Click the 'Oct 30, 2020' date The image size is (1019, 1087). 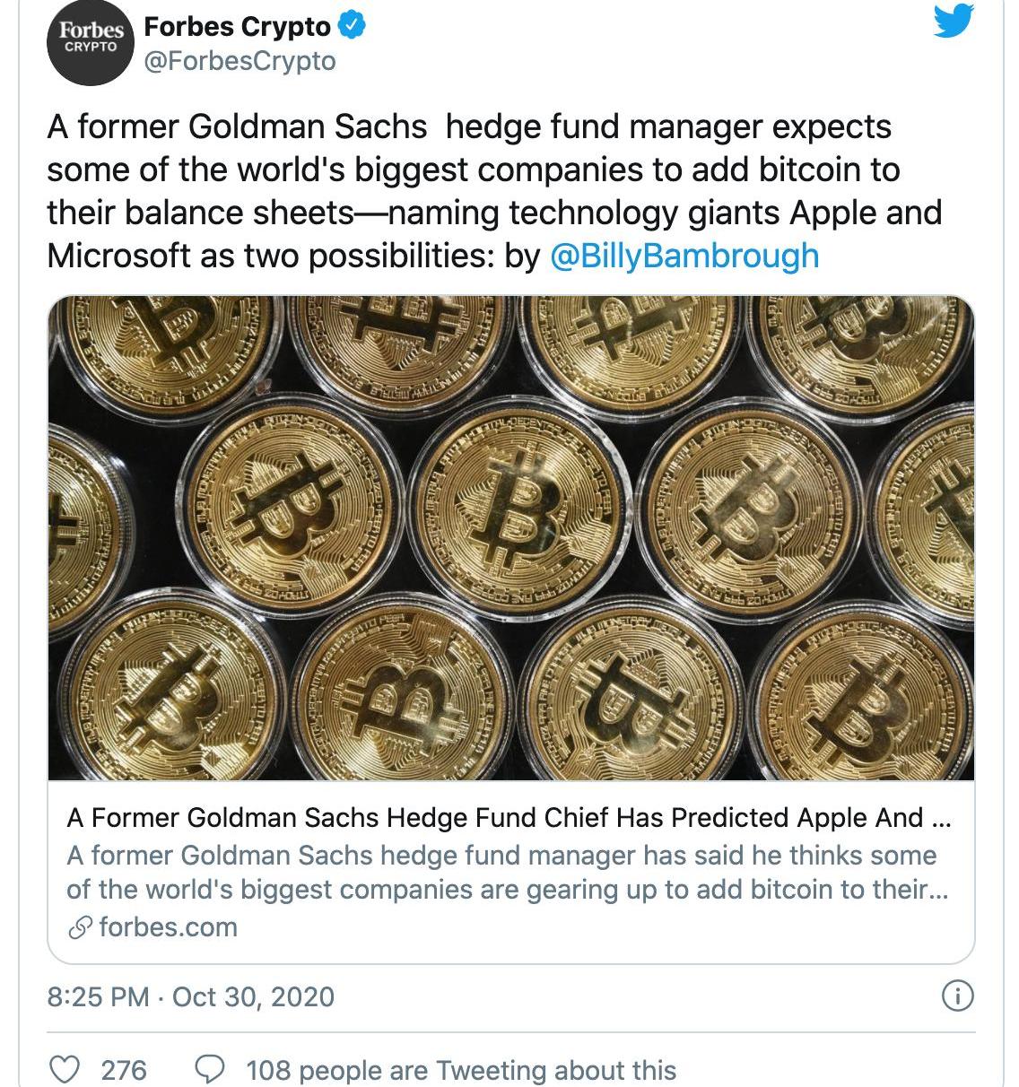(x=253, y=996)
